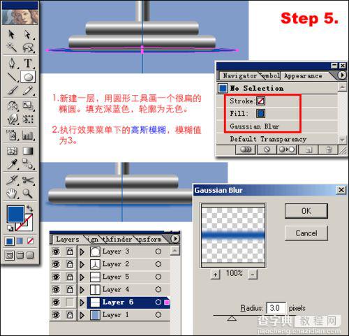Switch to the Navigator tab
The width and height of the screenshot is (349, 336).
pos(240,75)
